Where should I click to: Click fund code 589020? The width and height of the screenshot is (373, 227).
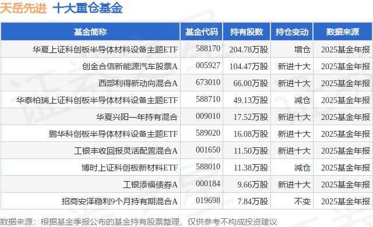(208, 133)
